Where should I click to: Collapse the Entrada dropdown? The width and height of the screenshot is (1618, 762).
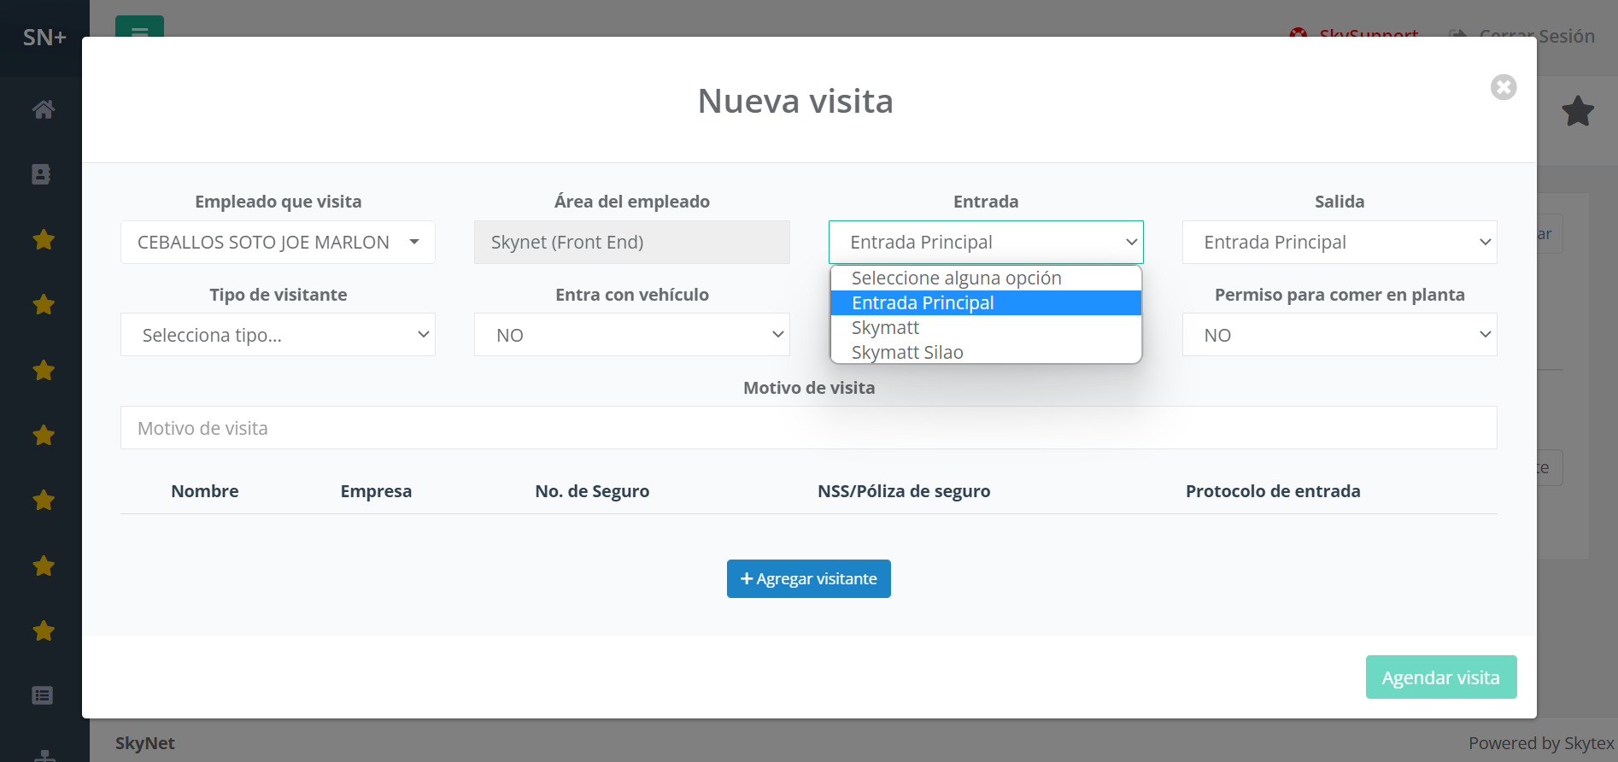(x=986, y=243)
